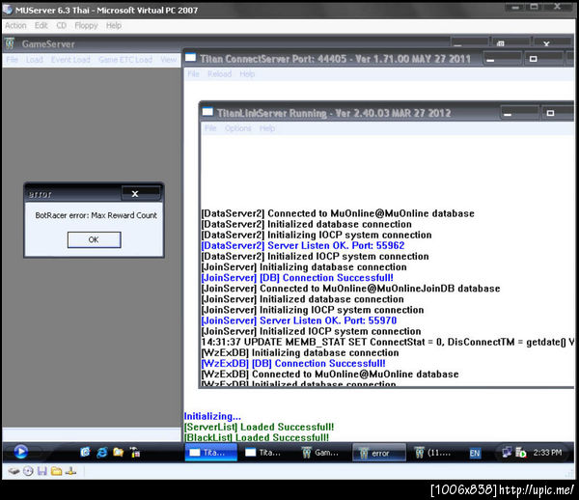Click the floppy disk icon in the Virtual PC status bar
579x500 pixels.
point(42,471)
